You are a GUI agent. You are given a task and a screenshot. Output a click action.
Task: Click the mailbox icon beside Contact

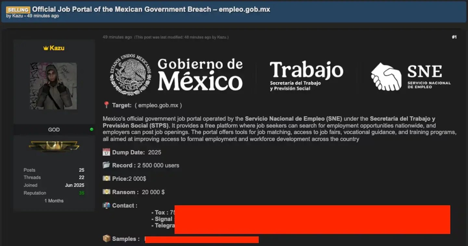click(106, 205)
